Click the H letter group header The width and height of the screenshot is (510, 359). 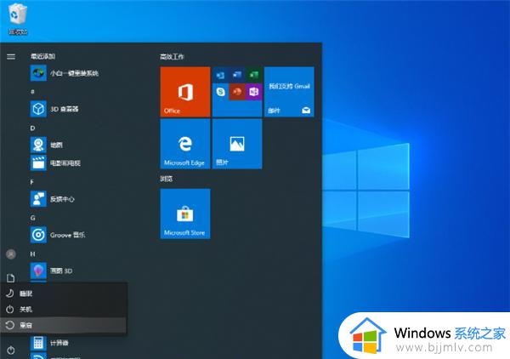[x=32, y=254]
